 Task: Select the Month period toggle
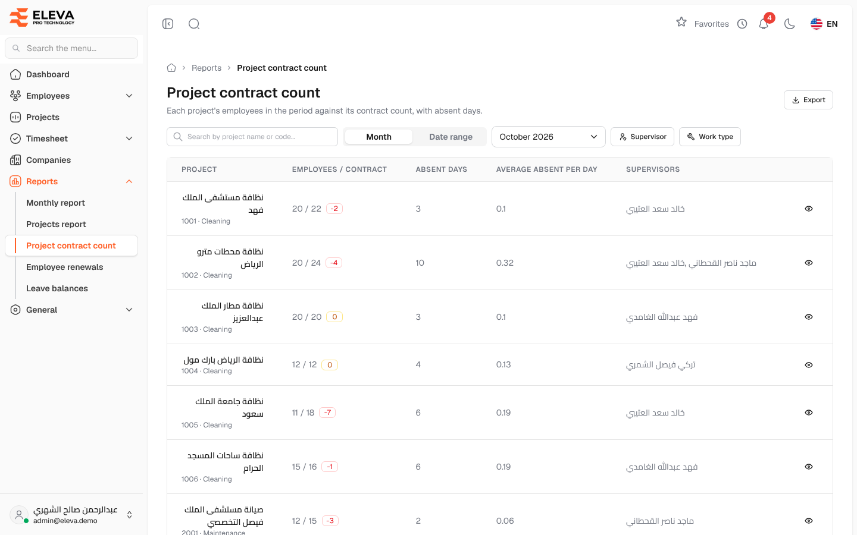tap(379, 137)
